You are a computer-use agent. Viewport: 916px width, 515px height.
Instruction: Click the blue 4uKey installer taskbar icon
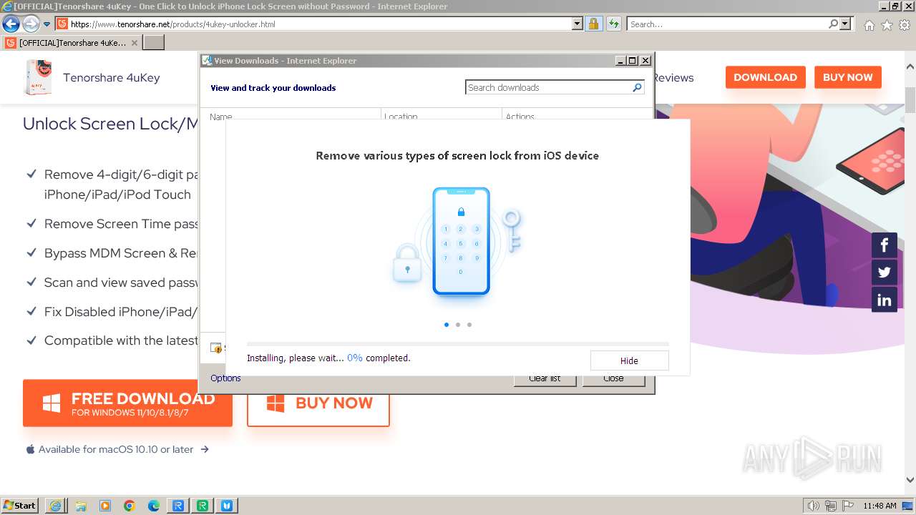227,506
